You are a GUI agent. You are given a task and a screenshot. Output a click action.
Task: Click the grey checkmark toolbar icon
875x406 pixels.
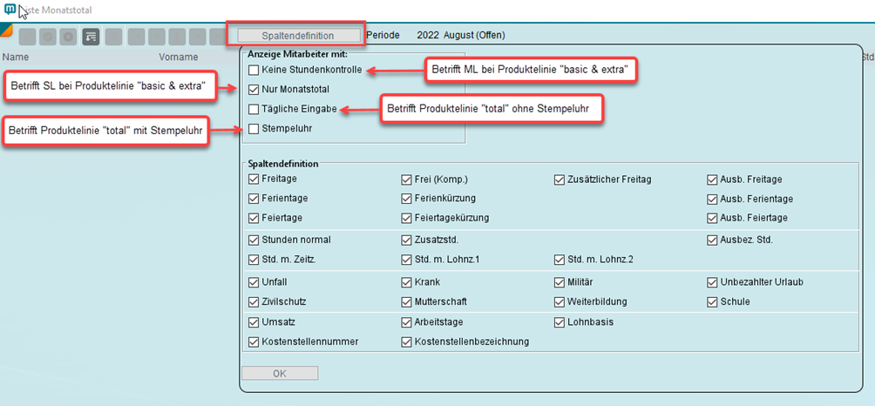(48, 37)
